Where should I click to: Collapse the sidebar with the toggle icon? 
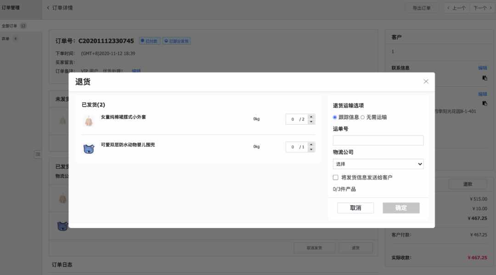click(x=38, y=155)
